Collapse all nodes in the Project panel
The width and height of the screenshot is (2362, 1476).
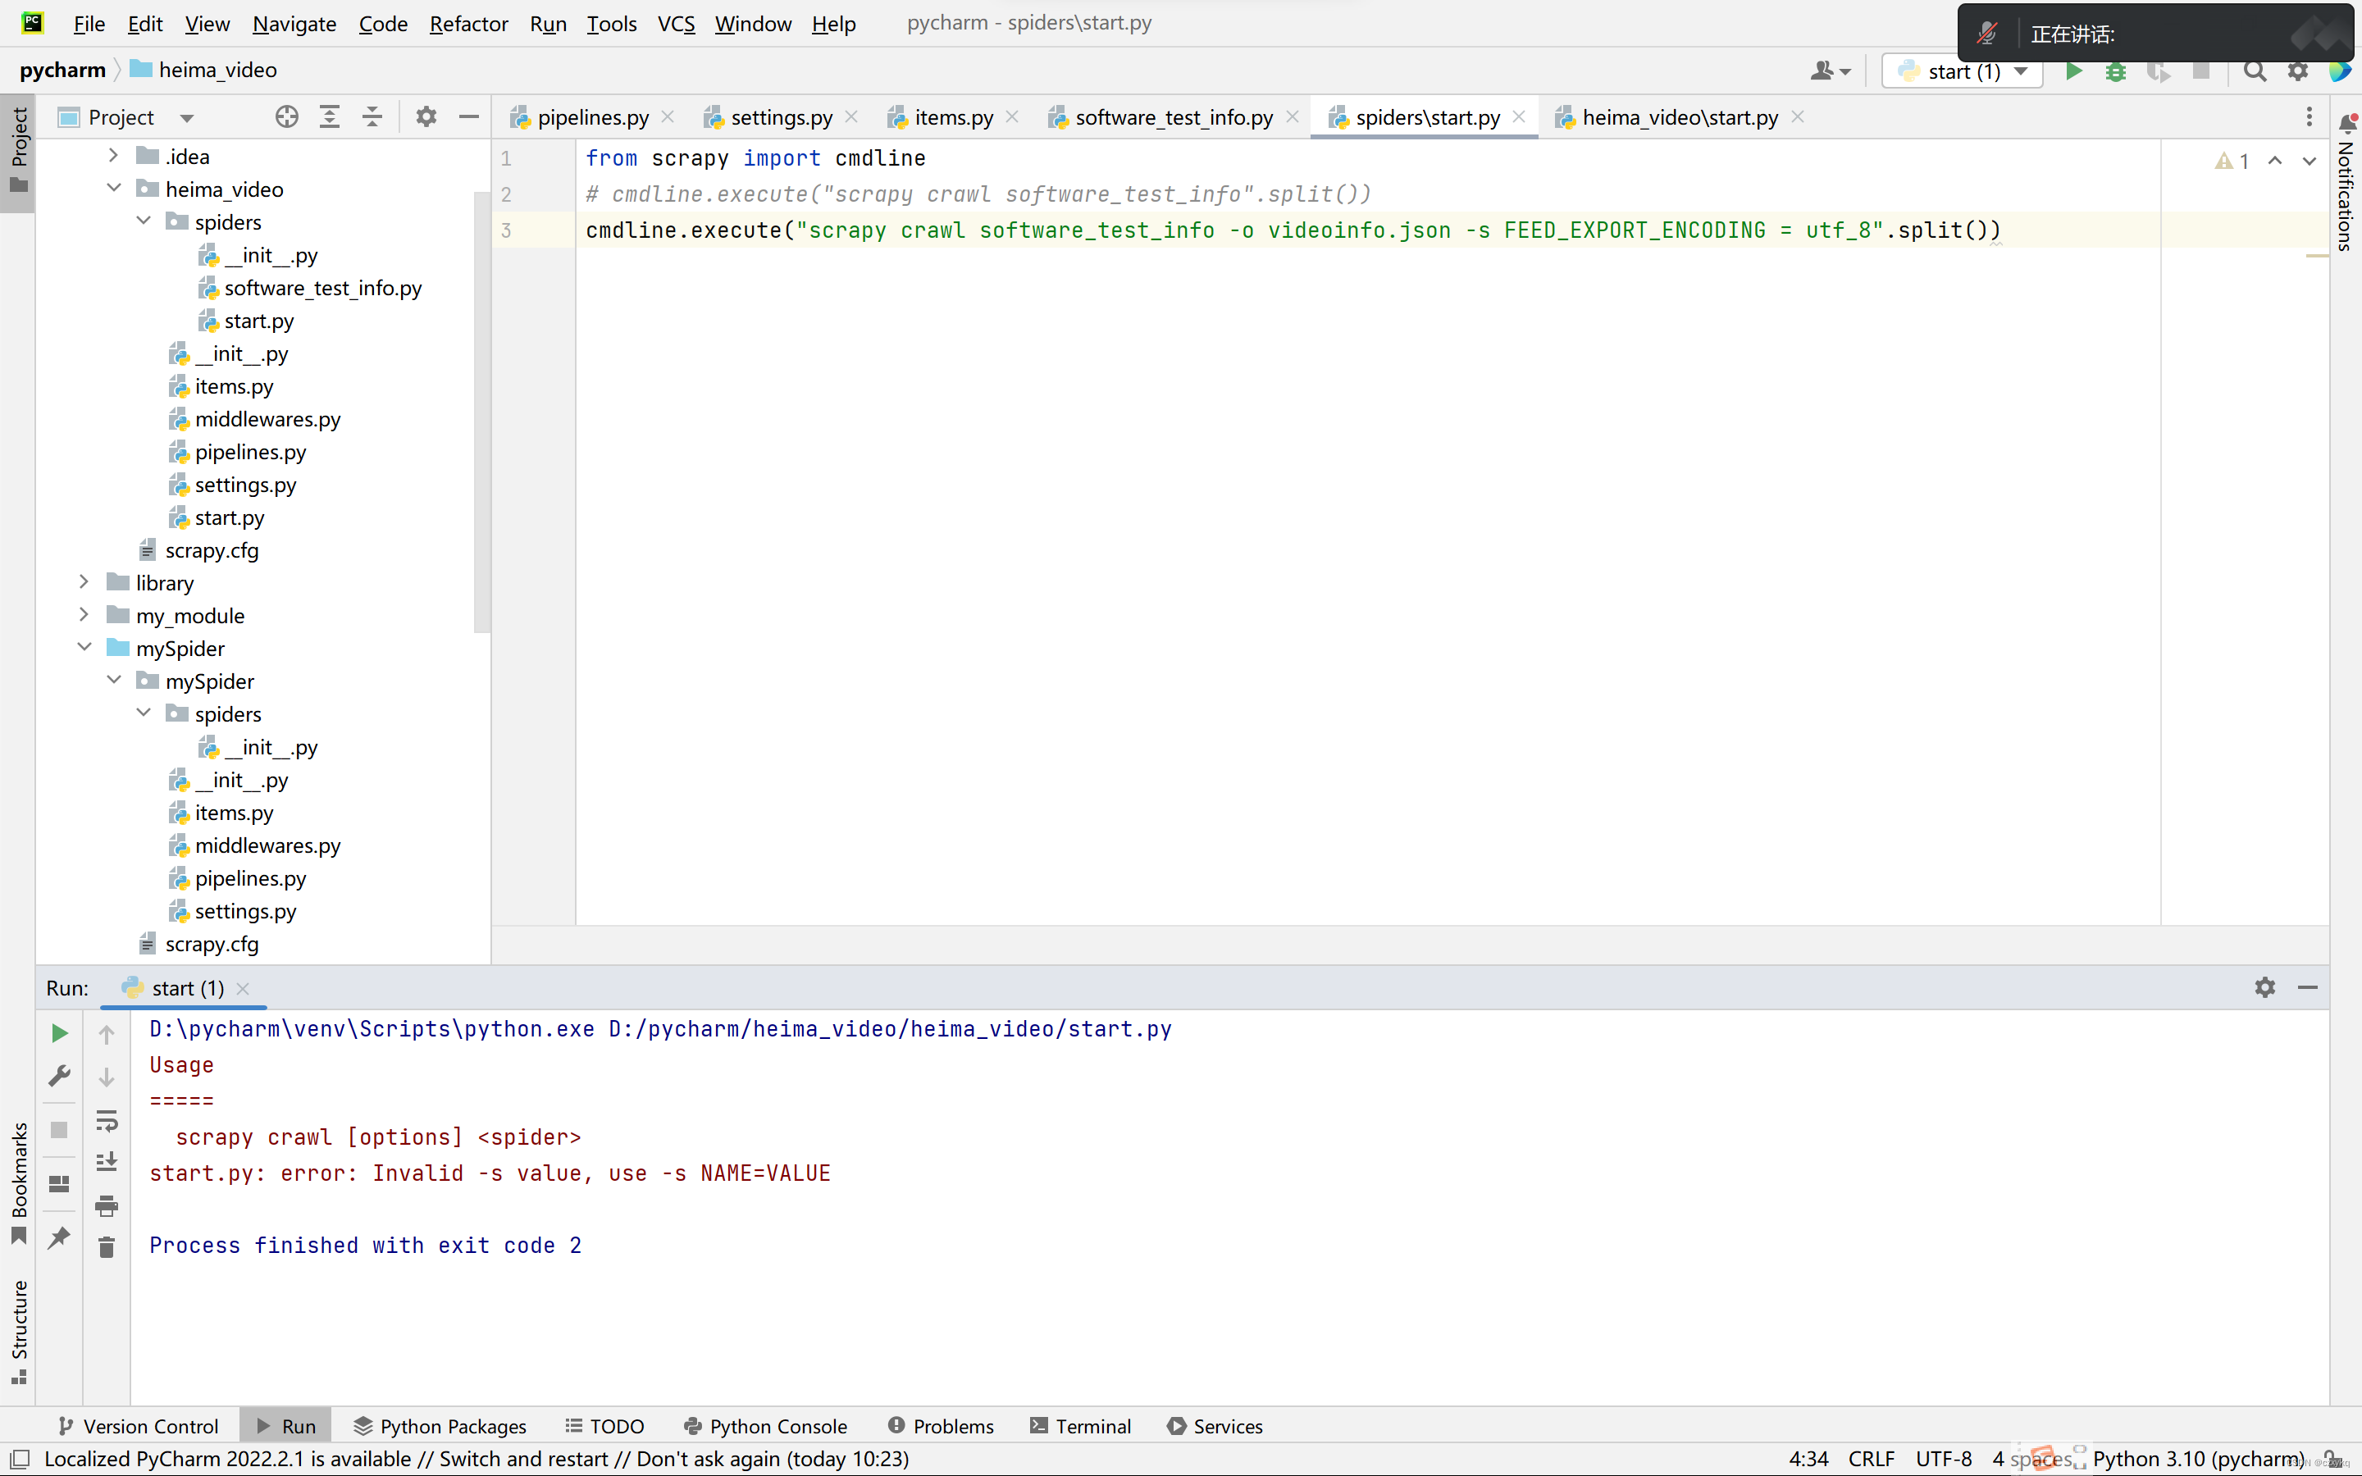pyautogui.click(x=372, y=116)
